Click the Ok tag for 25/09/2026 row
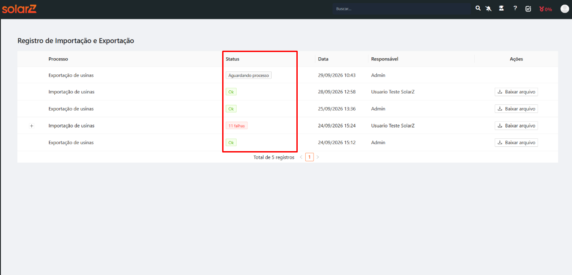The height and width of the screenshot is (275, 572). coord(231,109)
